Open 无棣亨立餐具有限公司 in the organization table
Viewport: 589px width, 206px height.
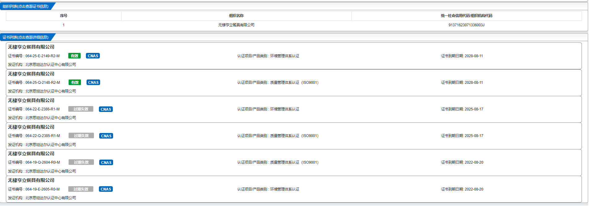pos(236,25)
